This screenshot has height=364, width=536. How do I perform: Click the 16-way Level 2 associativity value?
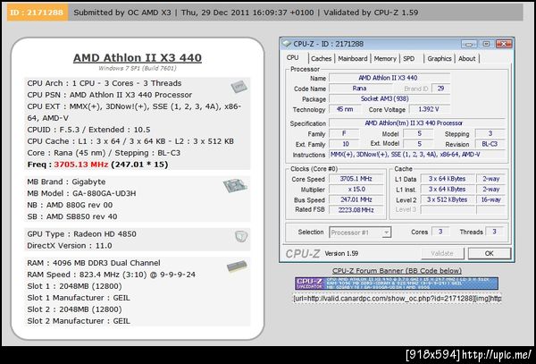490,199
